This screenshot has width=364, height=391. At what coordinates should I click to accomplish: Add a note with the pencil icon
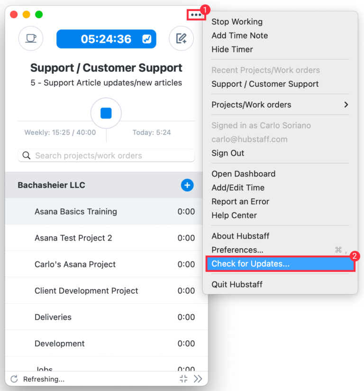click(x=181, y=39)
